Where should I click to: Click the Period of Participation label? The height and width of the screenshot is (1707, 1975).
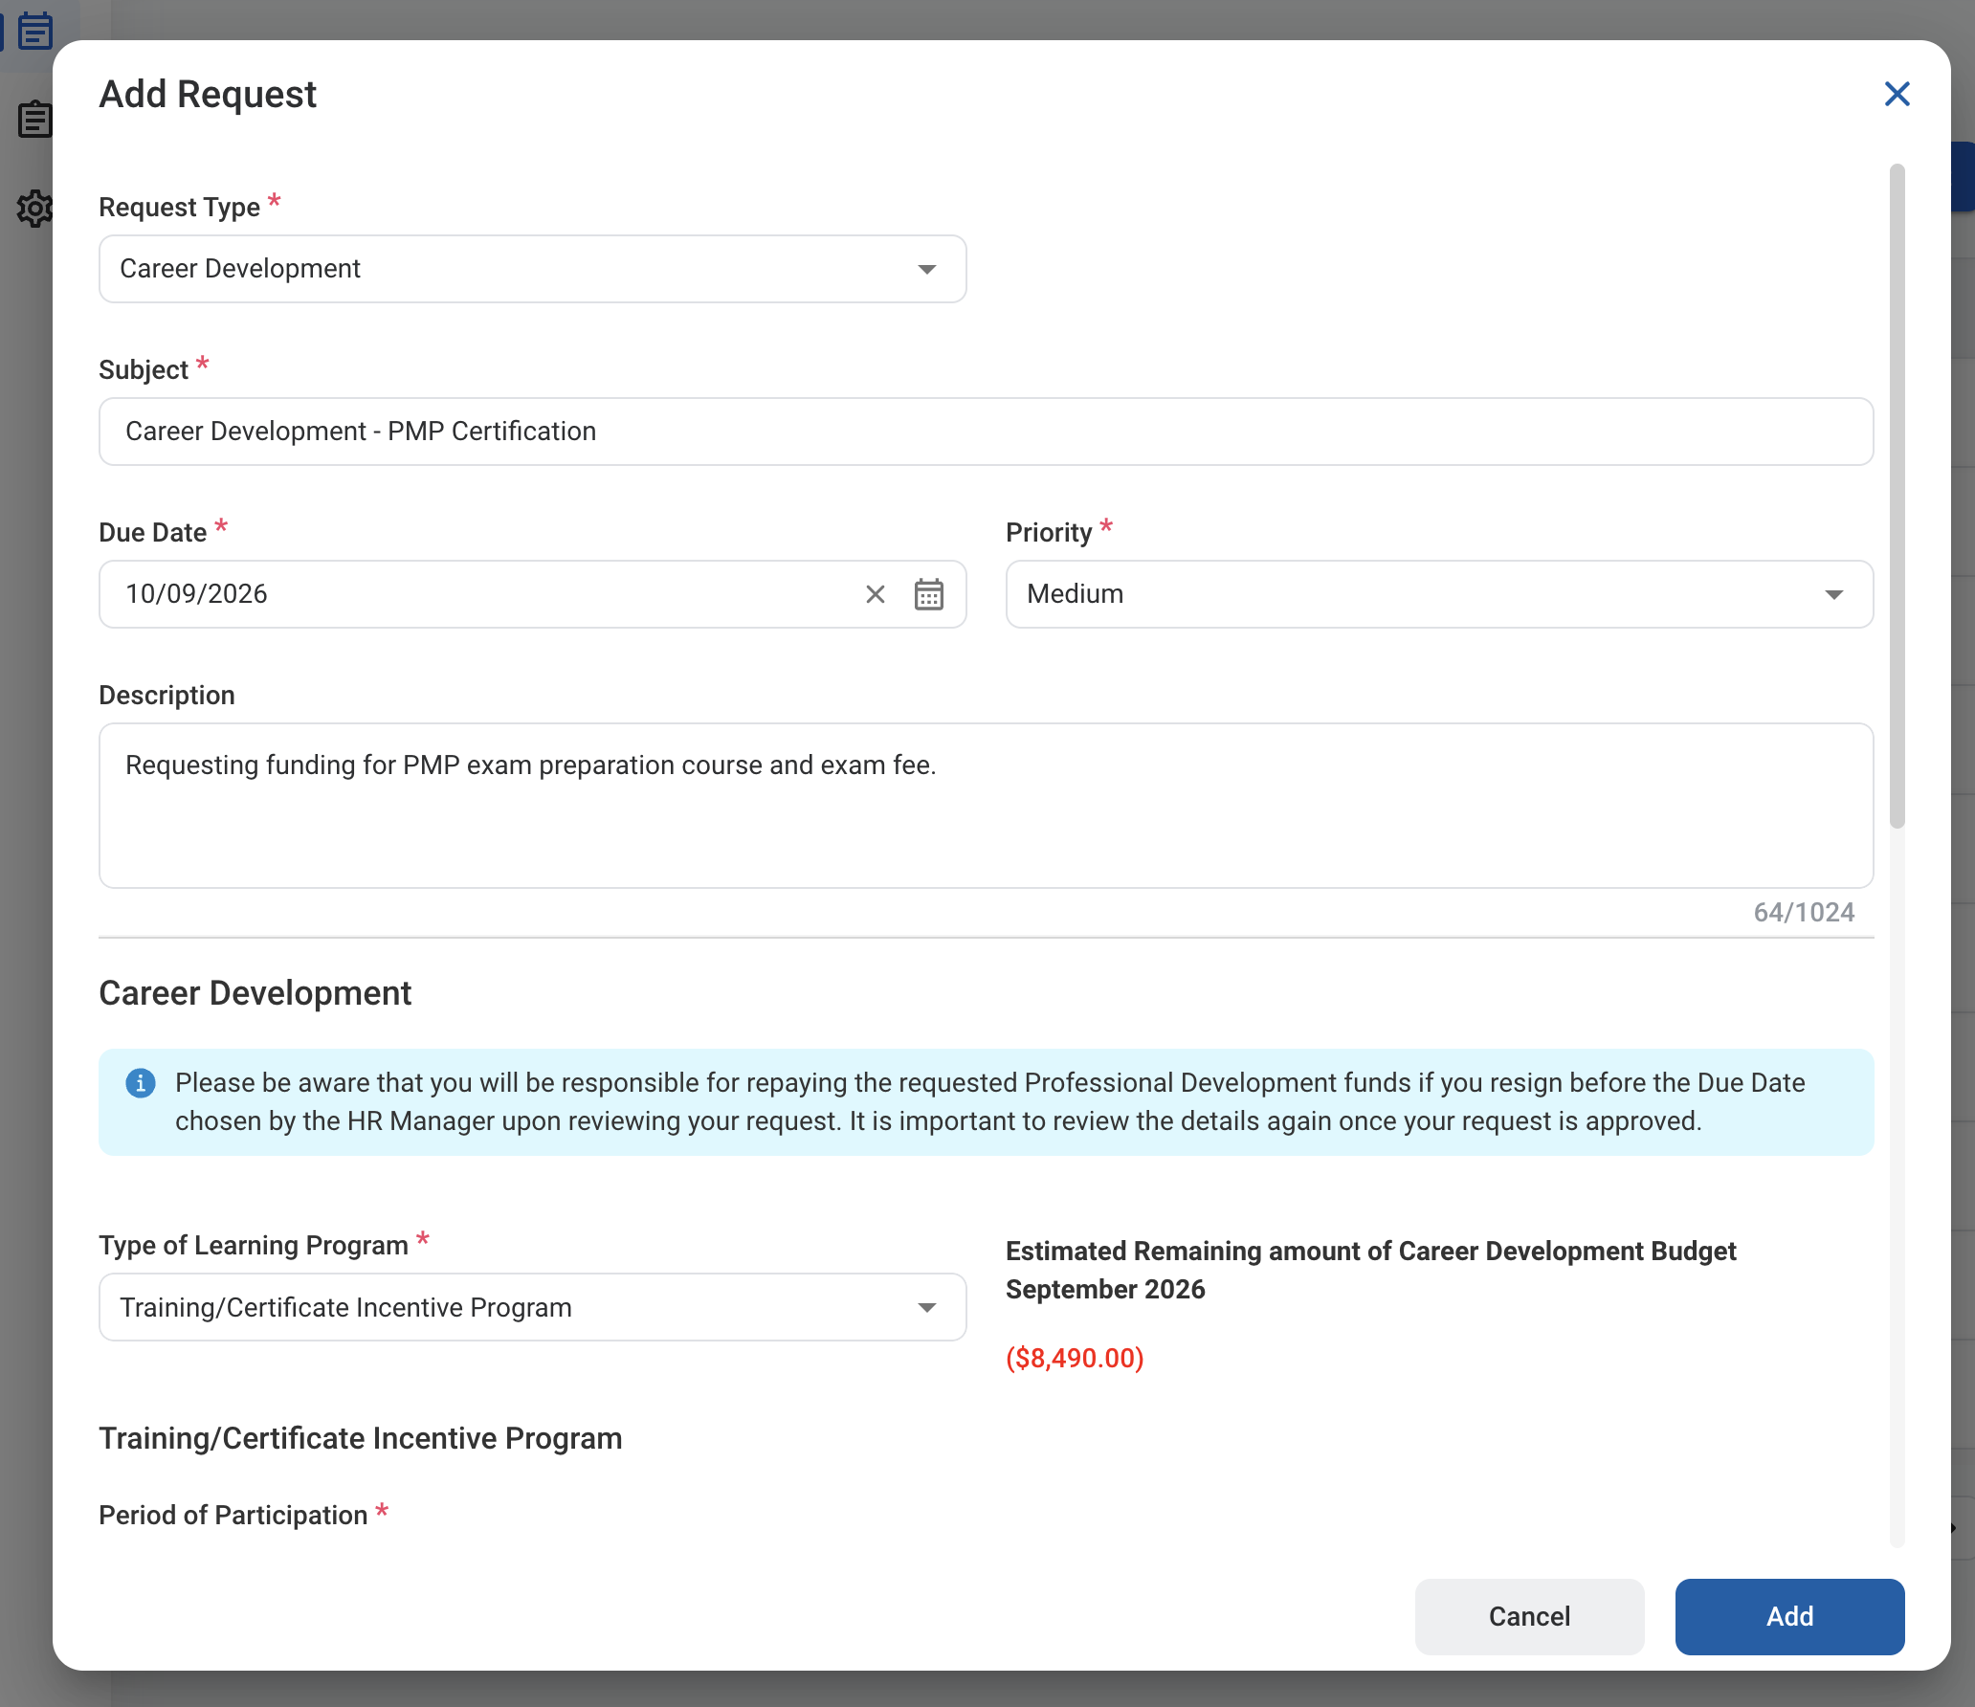click(233, 1515)
